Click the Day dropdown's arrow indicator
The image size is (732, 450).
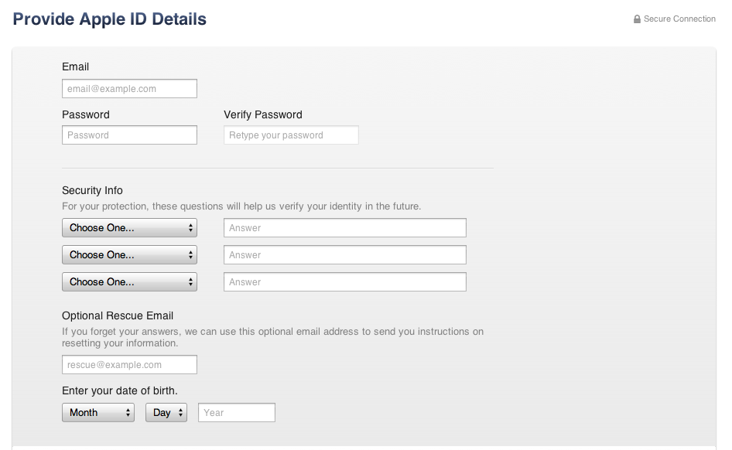(181, 413)
